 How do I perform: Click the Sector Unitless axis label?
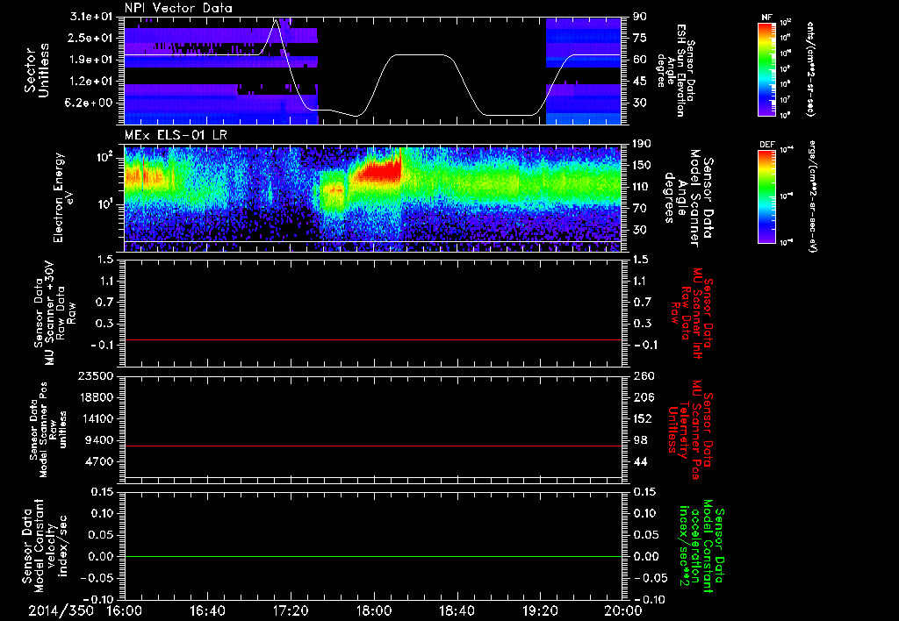click(x=37, y=70)
